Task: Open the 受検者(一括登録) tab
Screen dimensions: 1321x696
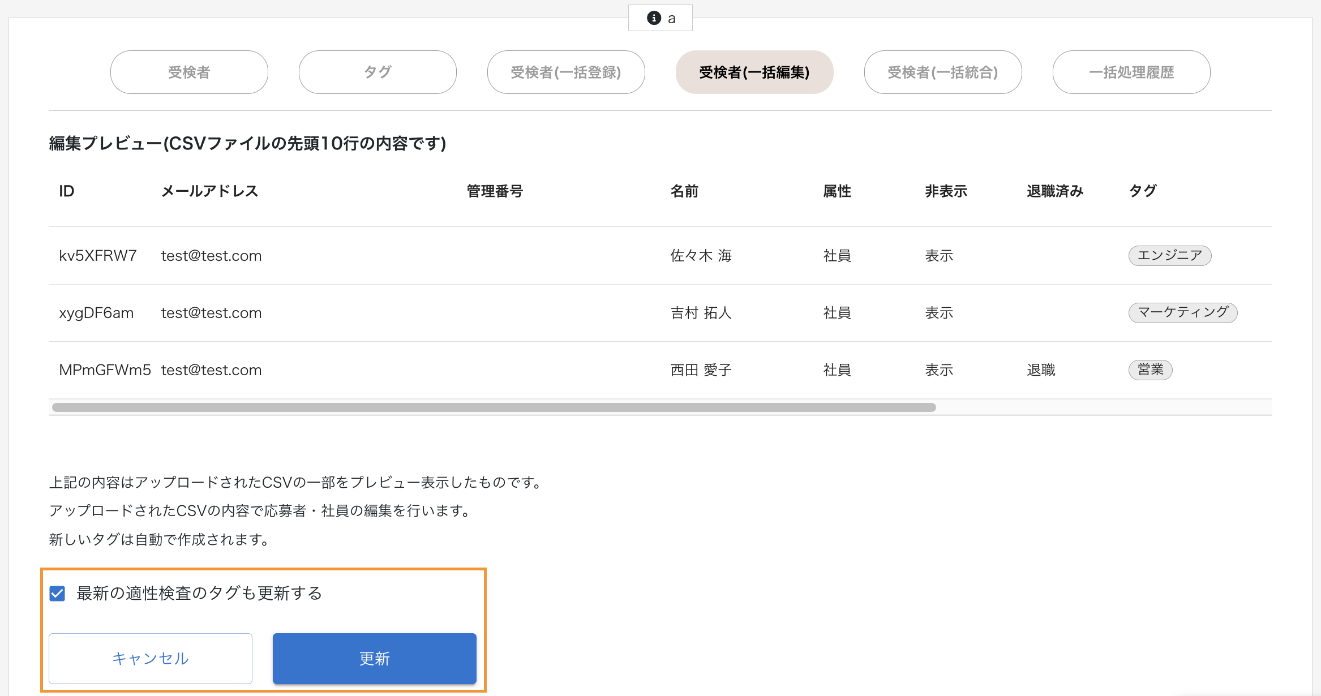Action: [566, 72]
